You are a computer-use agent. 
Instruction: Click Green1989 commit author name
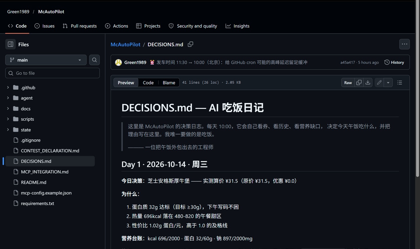pyautogui.click(x=135, y=62)
